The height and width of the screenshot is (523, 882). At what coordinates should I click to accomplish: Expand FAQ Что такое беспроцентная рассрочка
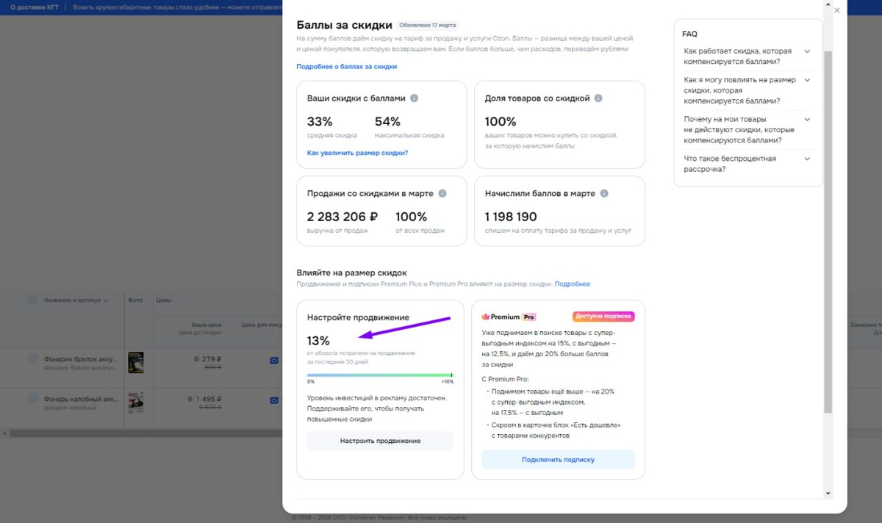[807, 159]
